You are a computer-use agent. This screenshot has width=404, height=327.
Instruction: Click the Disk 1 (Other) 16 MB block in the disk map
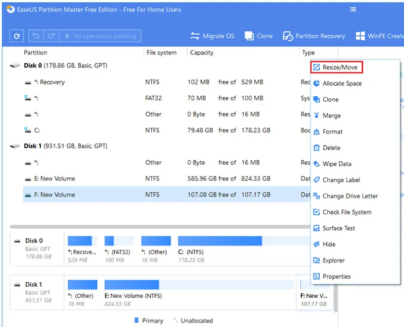pyautogui.click(x=82, y=293)
